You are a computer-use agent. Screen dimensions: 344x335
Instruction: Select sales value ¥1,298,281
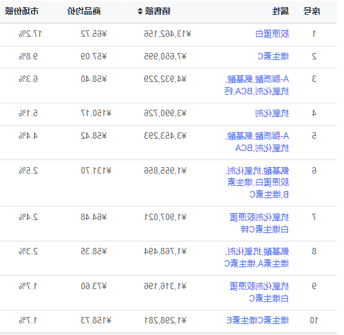click(x=165, y=320)
